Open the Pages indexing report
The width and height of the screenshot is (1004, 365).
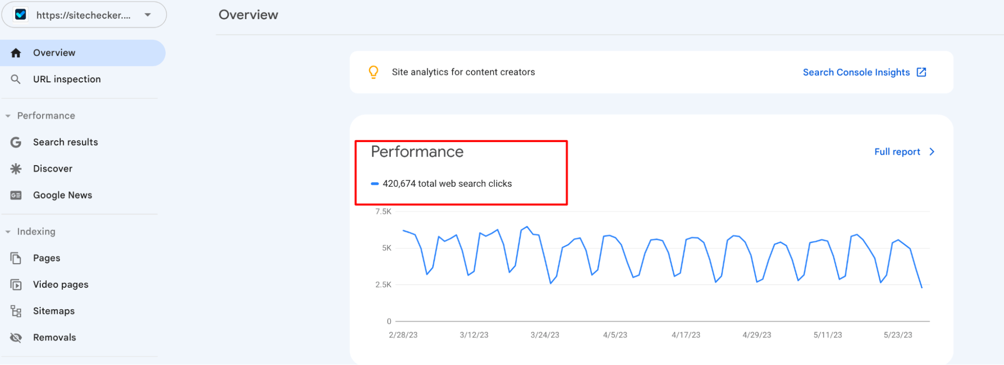click(x=47, y=258)
